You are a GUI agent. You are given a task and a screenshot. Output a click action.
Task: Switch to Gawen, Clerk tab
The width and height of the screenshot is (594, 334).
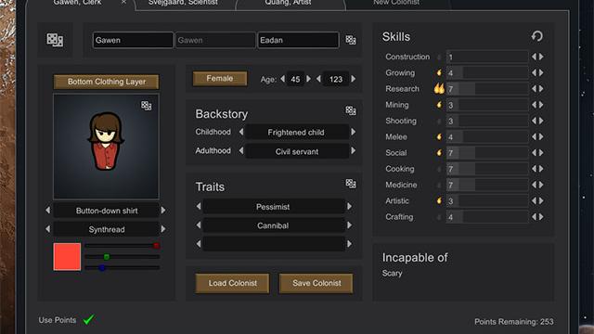click(77, 3)
